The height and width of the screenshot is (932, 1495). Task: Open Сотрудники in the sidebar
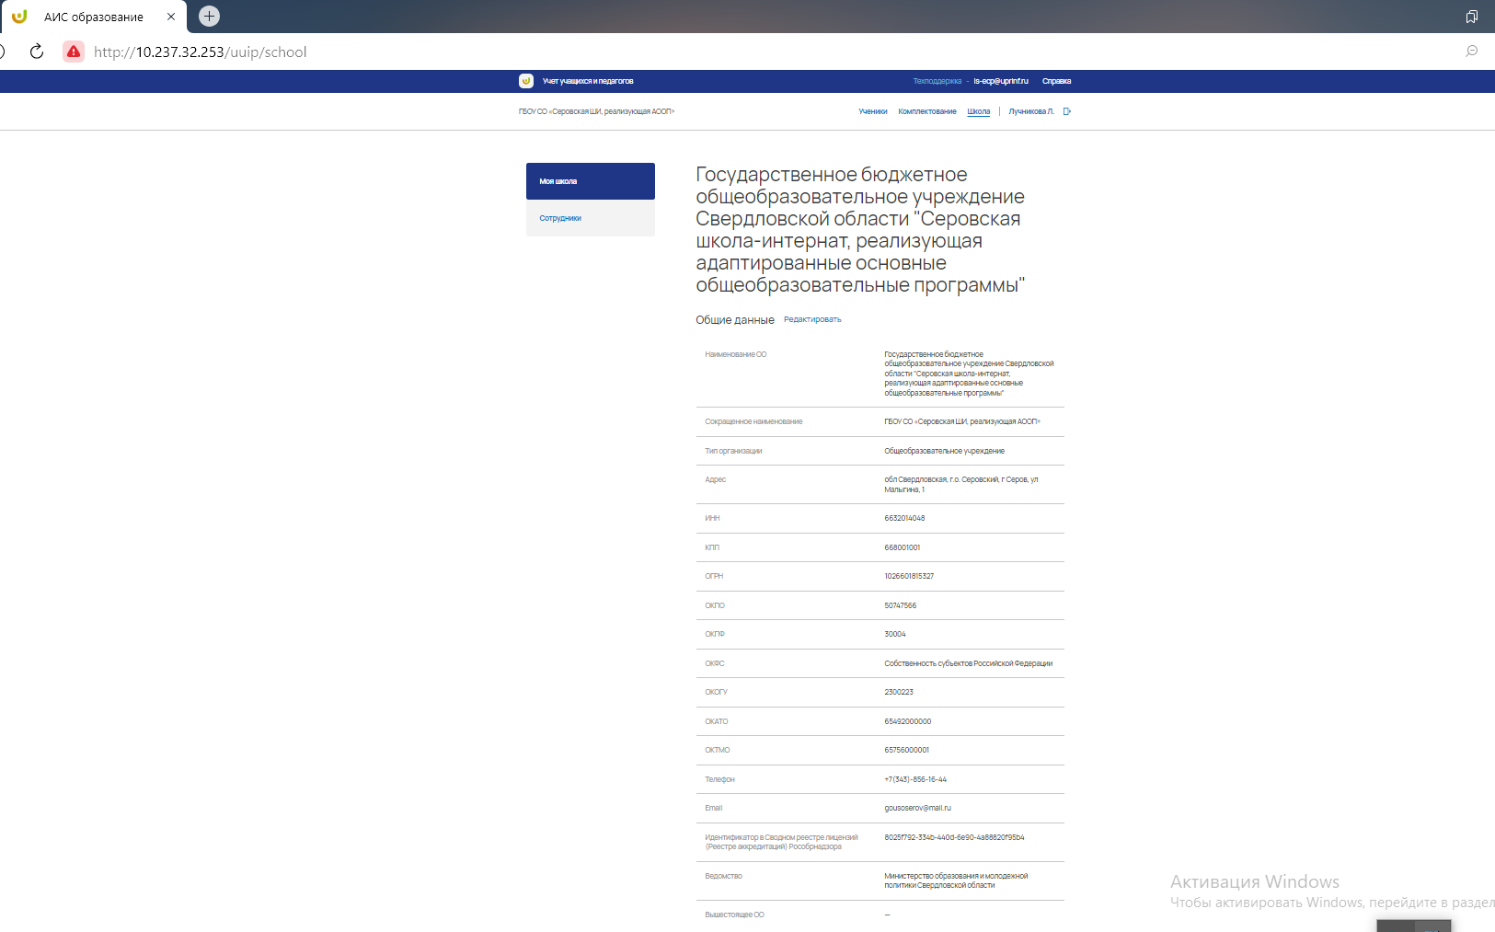(x=590, y=218)
